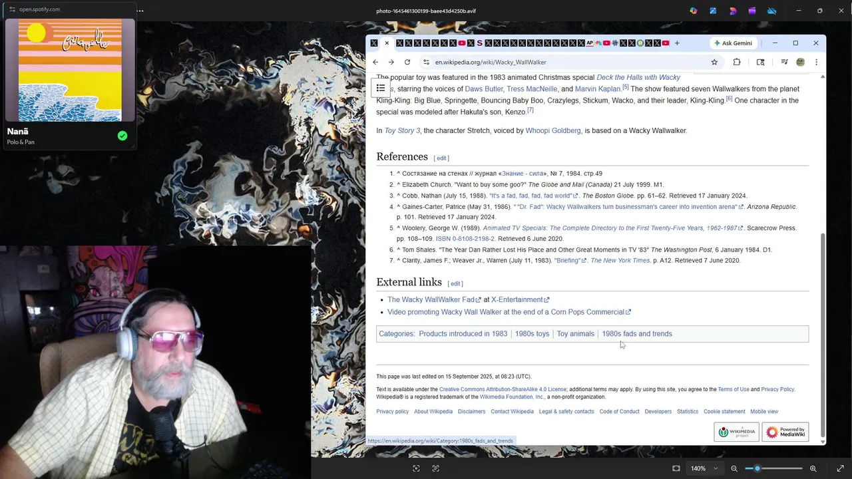Open the Cookie statement footer link
This screenshot has height=479, width=852.
pyautogui.click(x=724, y=412)
